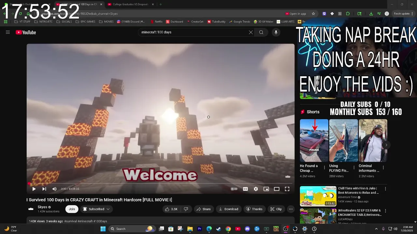This screenshot has height=234, width=417.
Task: Like the video with 3.5K likes
Action: (x=171, y=209)
